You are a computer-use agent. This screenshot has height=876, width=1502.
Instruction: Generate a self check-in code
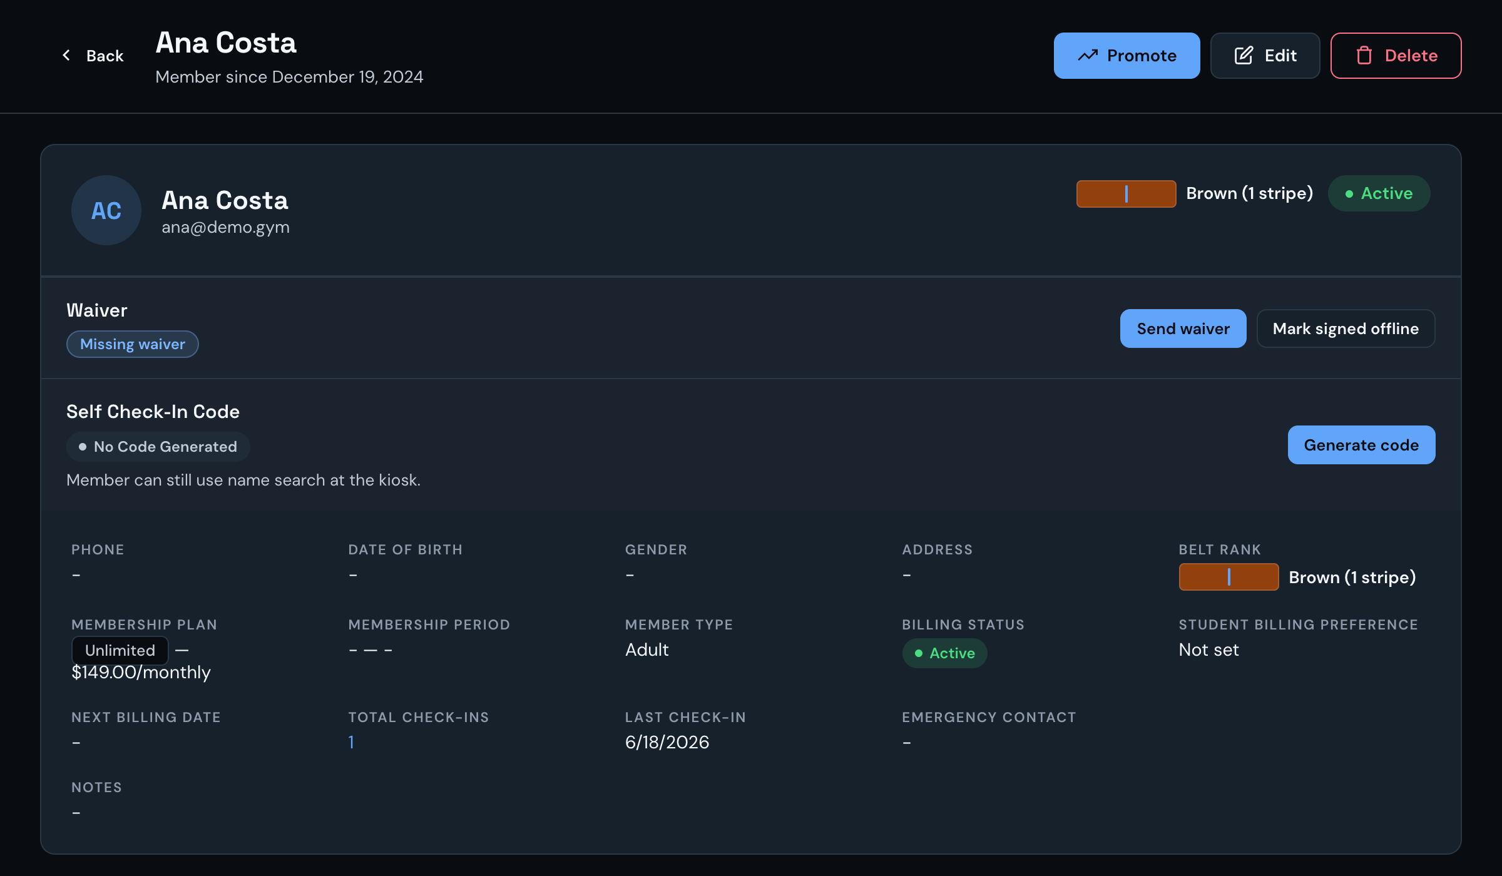pos(1361,445)
